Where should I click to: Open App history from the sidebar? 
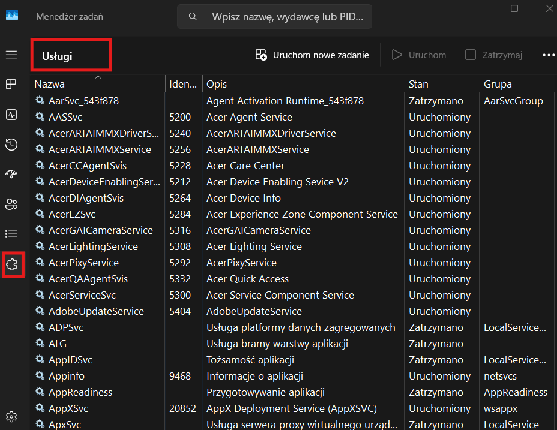(11, 144)
